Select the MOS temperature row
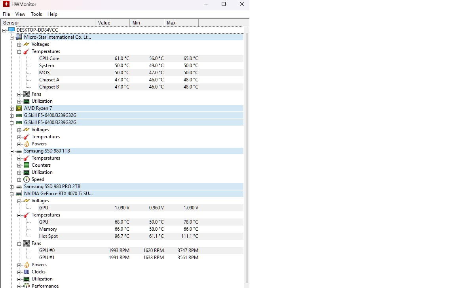 pyautogui.click(x=141, y=73)
